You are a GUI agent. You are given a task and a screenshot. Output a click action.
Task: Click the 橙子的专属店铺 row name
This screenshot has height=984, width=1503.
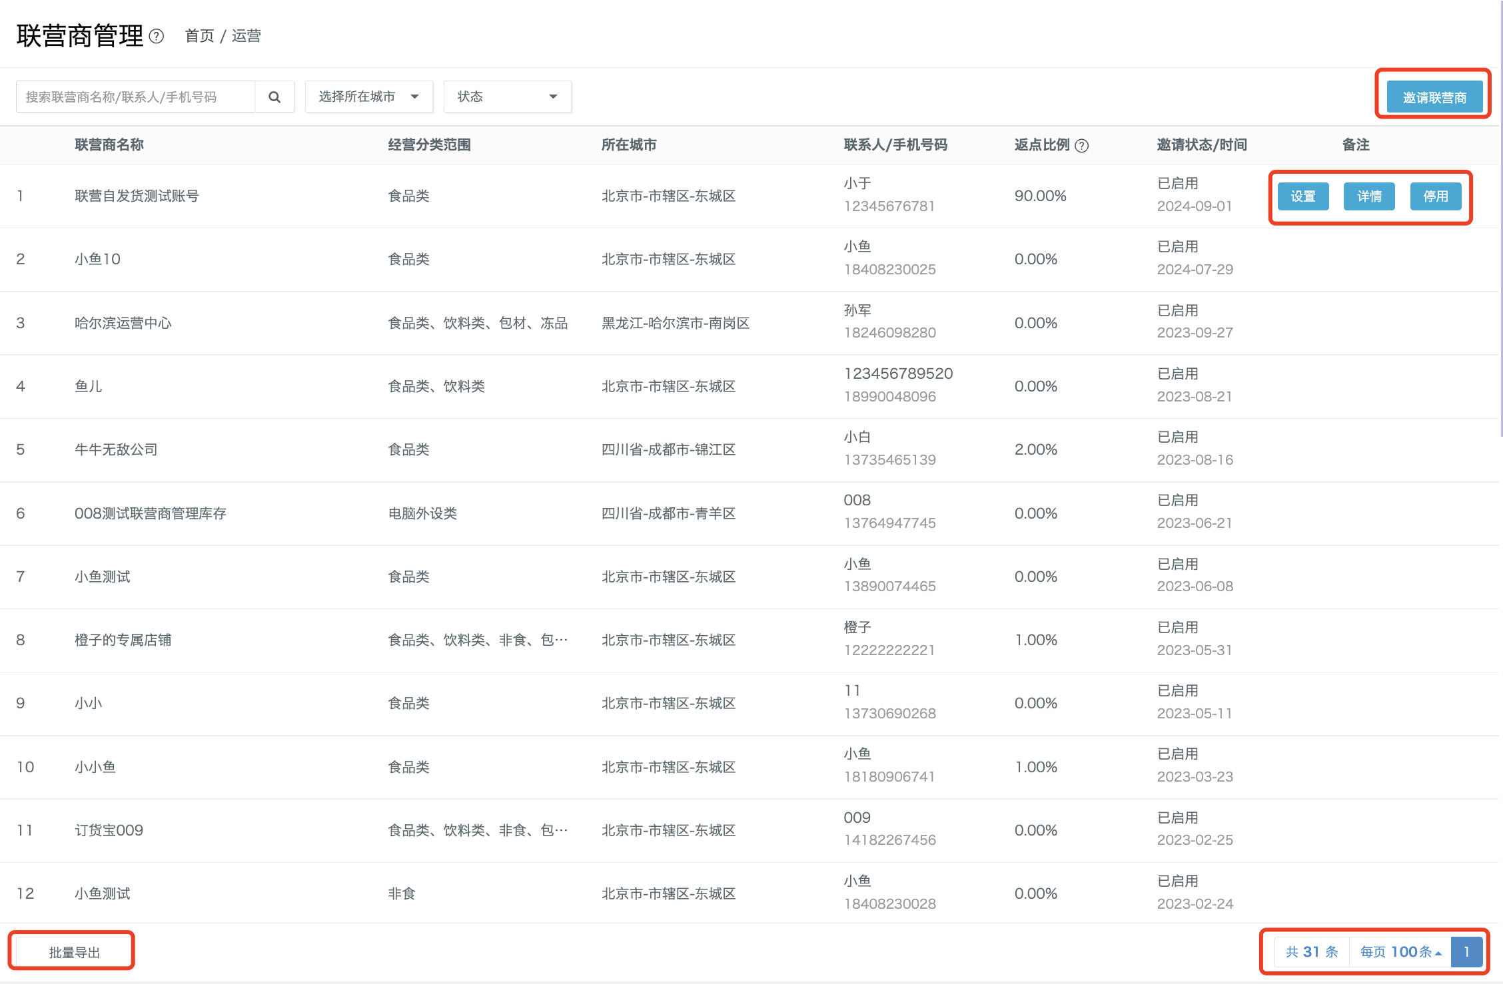(x=123, y=640)
